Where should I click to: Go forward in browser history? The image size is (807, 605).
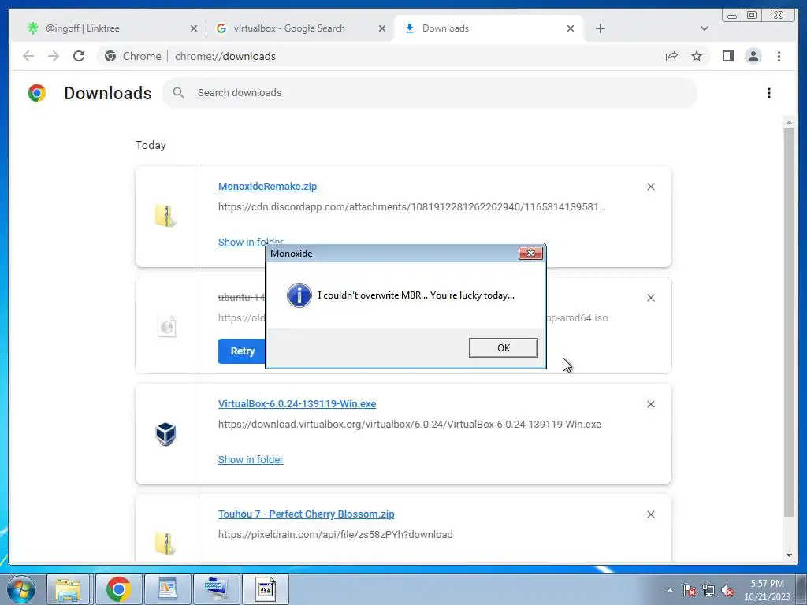pyautogui.click(x=54, y=56)
